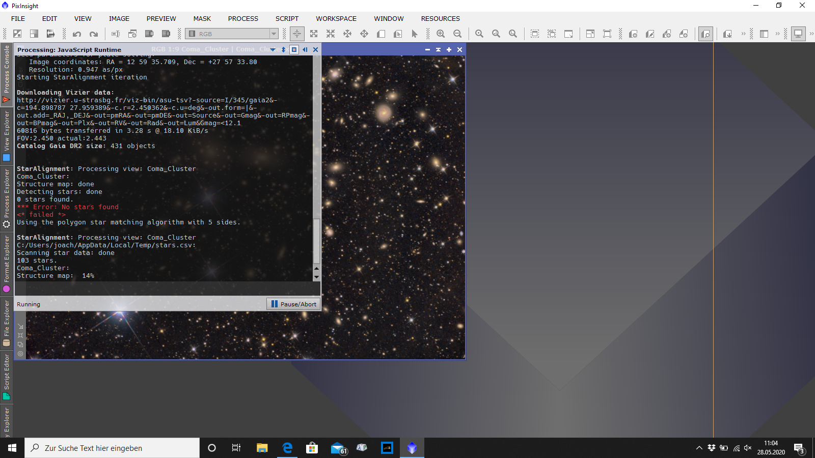Click the expand-arrows icon next to crosshair
Image resolution: width=815 pixels, height=458 pixels.
click(314, 34)
